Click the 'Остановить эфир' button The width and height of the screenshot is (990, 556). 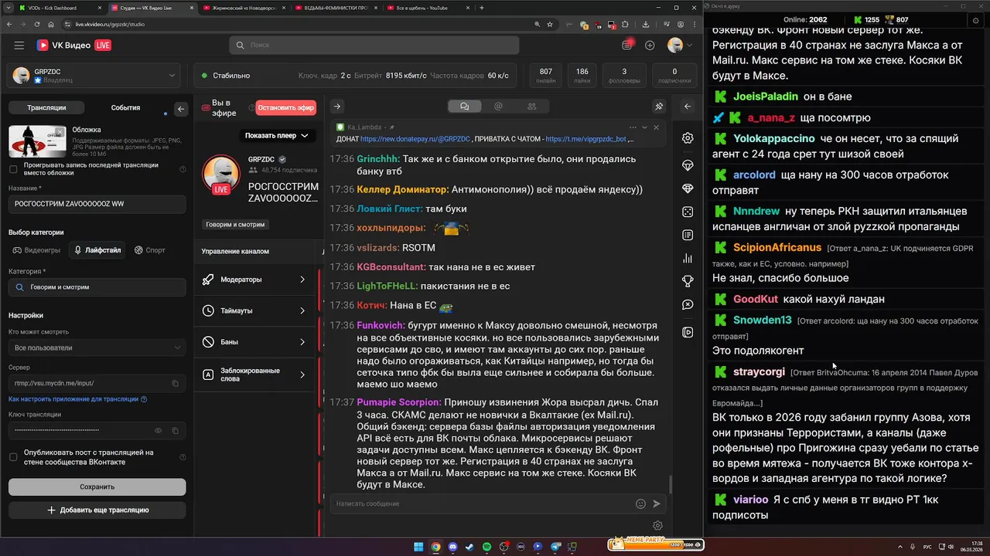pos(286,108)
